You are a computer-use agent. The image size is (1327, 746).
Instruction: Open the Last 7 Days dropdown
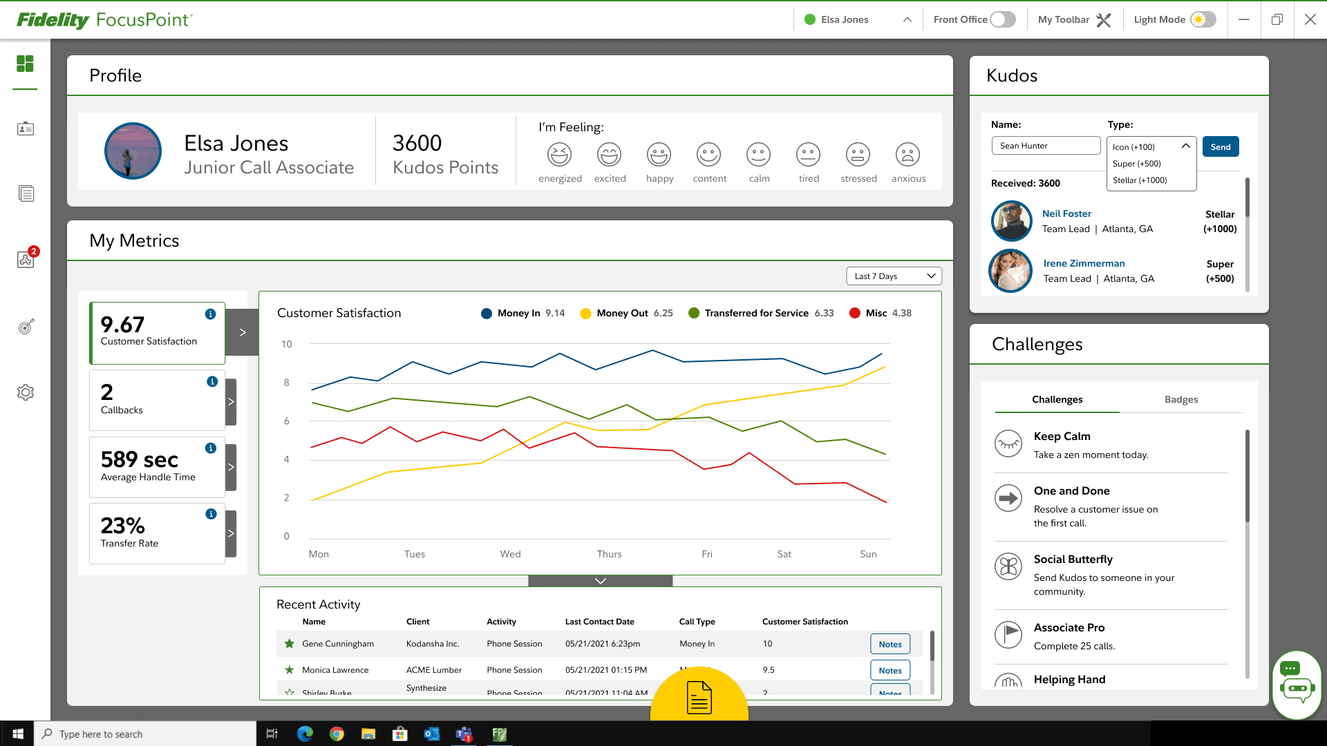tap(894, 276)
